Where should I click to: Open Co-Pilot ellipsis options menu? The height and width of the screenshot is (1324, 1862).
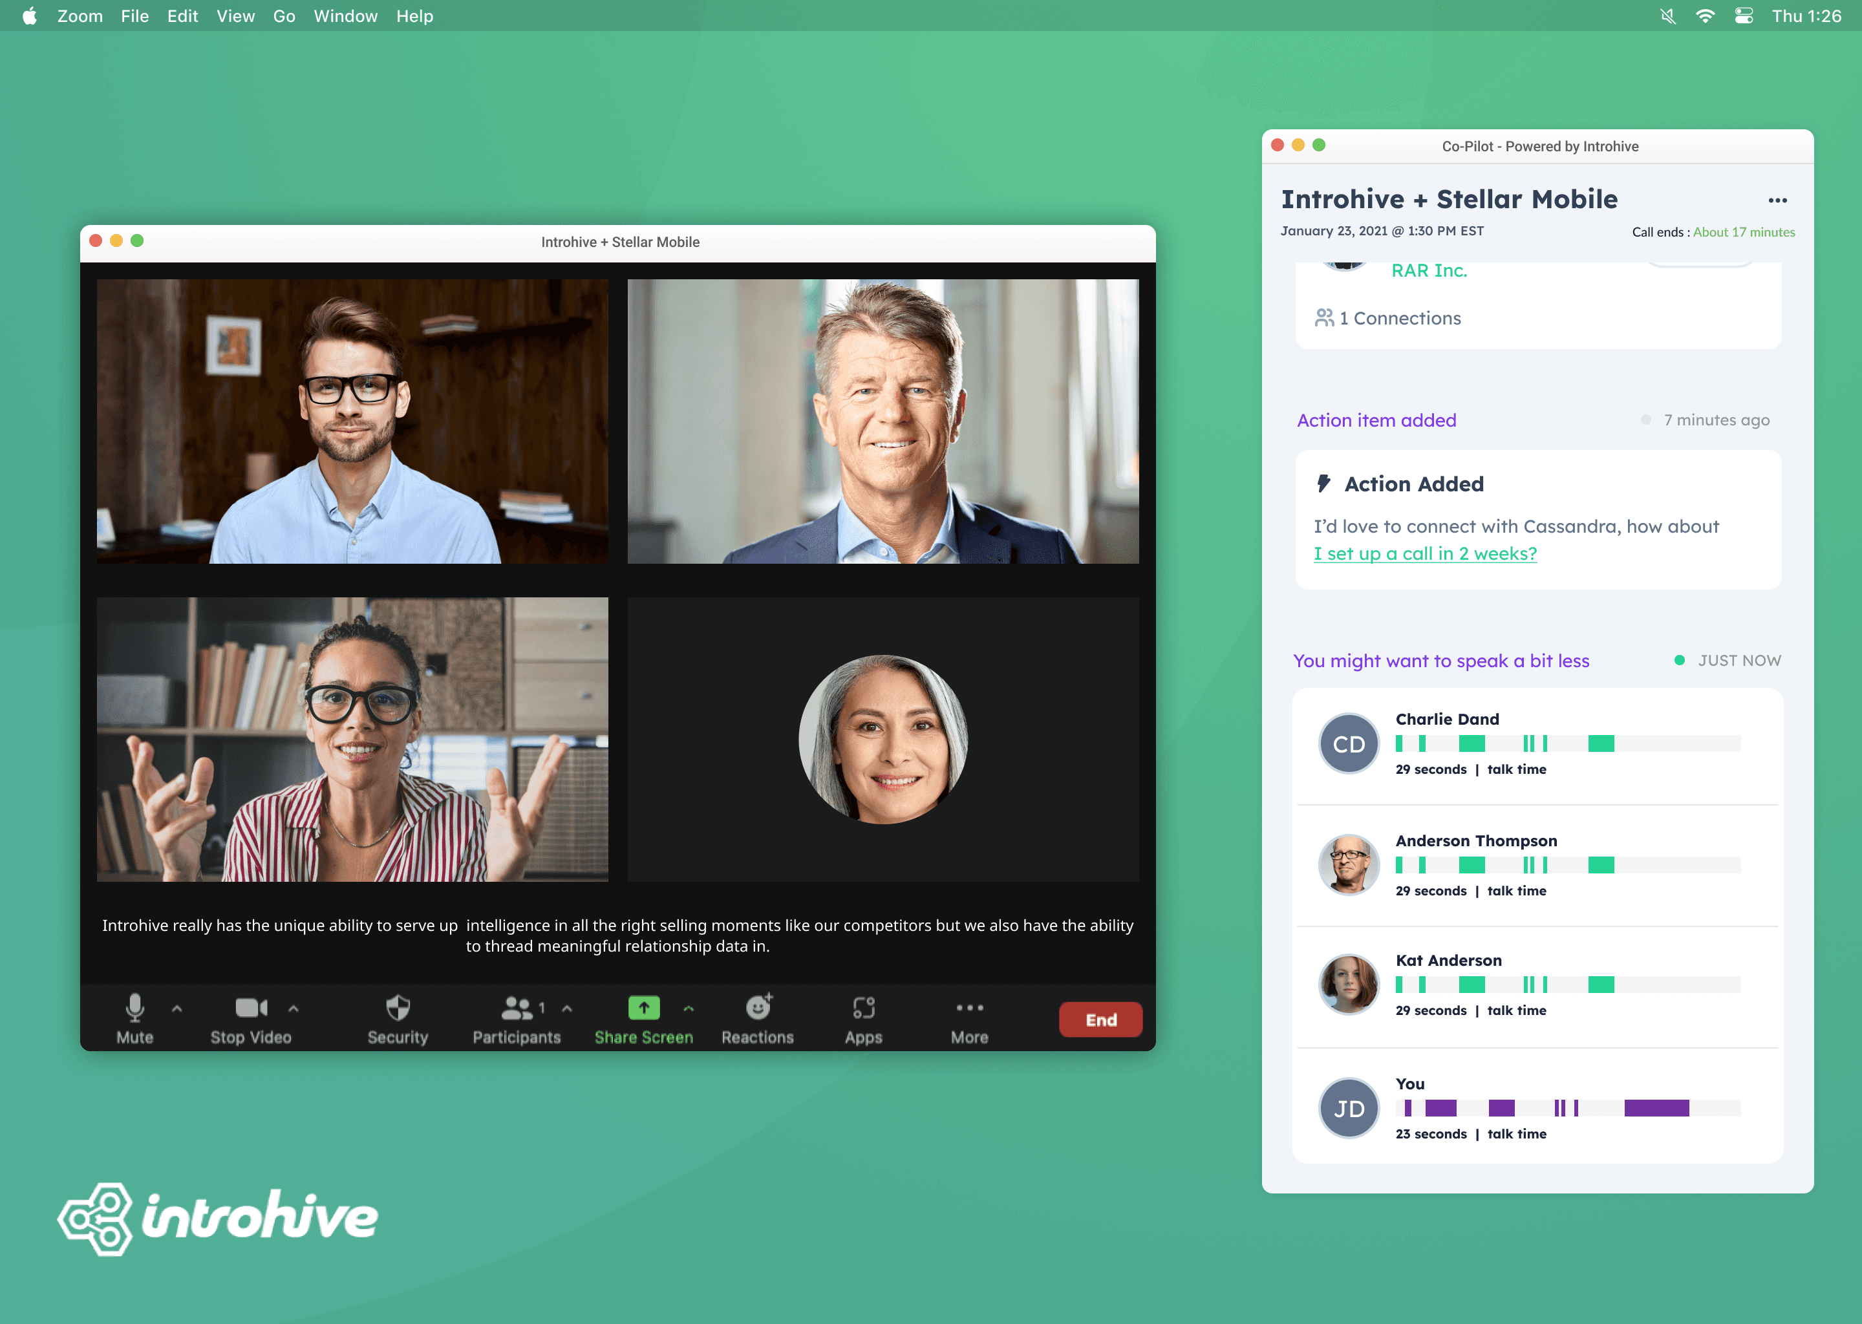tap(1777, 200)
